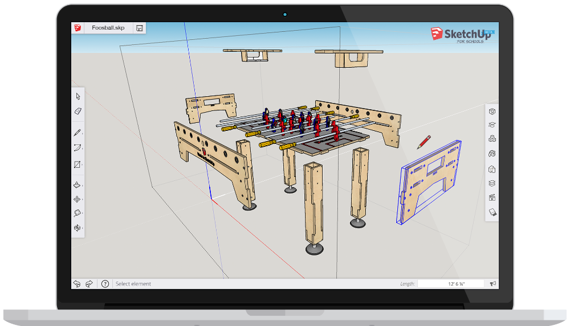Expand the Push/Pull tool flyout arrow
The height and width of the screenshot is (326, 570).
(83, 186)
